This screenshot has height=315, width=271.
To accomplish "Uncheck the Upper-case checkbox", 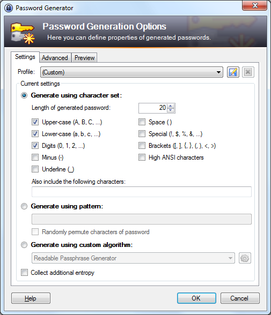I will 35,122.
